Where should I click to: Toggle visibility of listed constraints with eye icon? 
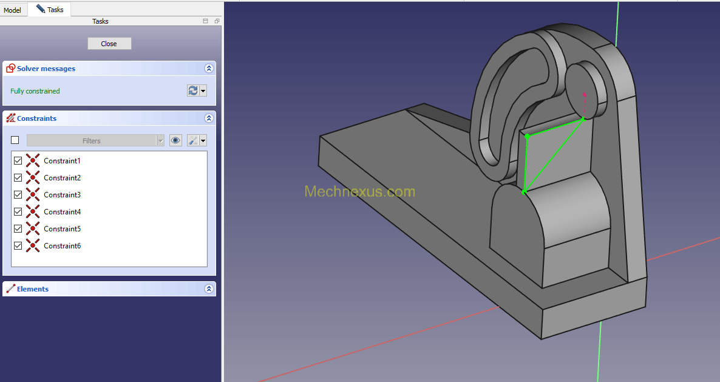[x=175, y=140]
